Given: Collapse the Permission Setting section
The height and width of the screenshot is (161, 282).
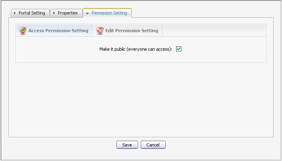Looking at the screenshot, I should click(107, 13).
